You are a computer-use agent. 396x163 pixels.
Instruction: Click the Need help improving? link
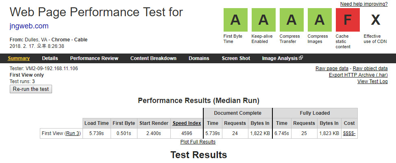coord(364,4)
